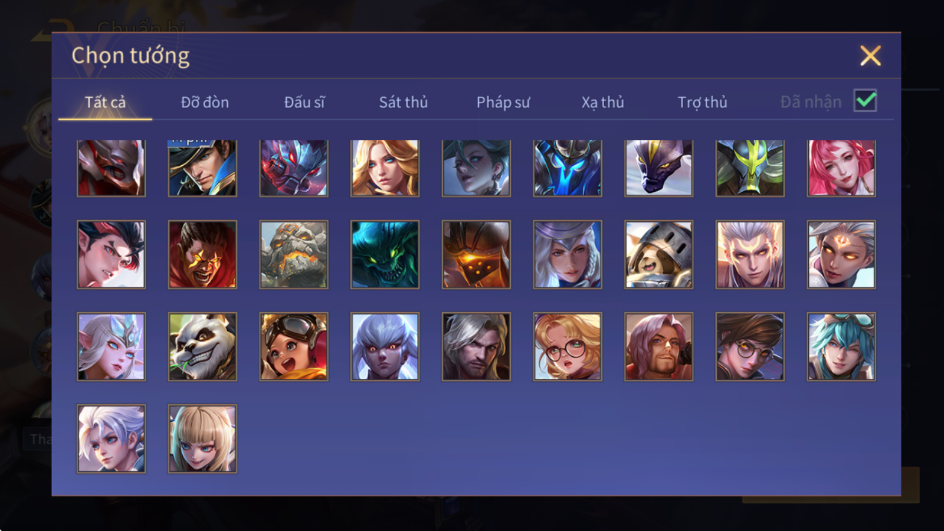Open the Đấu sĩ tab
This screenshot has height=531, width=944.
click(x=304, y=102)
